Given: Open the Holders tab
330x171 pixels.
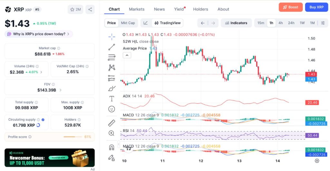Looking at the screenshot, I should click(x=200, y=9).
